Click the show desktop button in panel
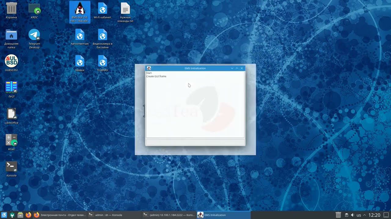 click(x=386, y=215)
